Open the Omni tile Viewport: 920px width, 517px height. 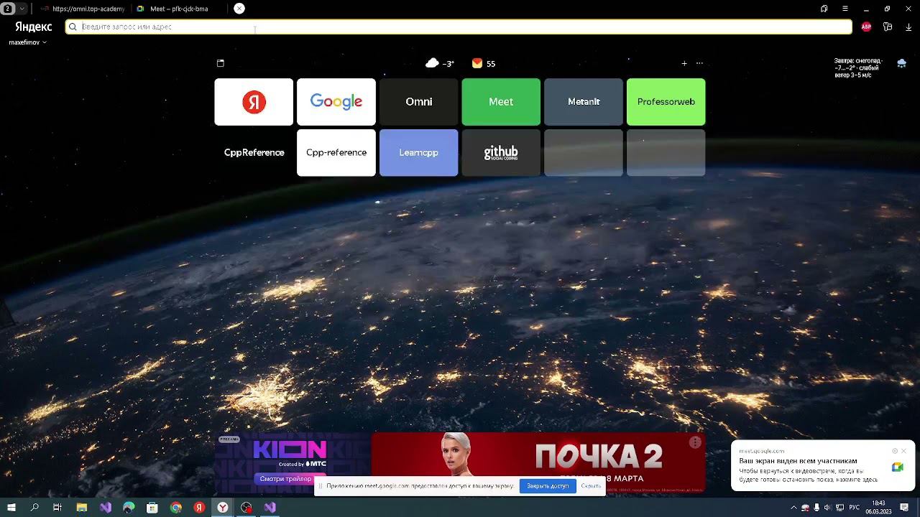[x=418, y=102]
